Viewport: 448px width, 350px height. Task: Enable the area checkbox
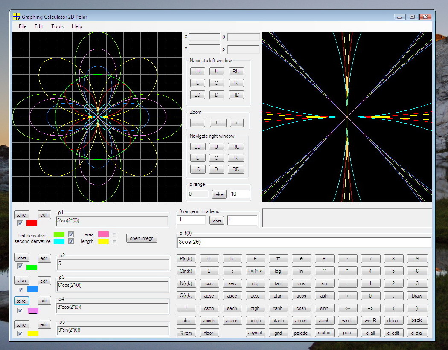click(115, 234)
